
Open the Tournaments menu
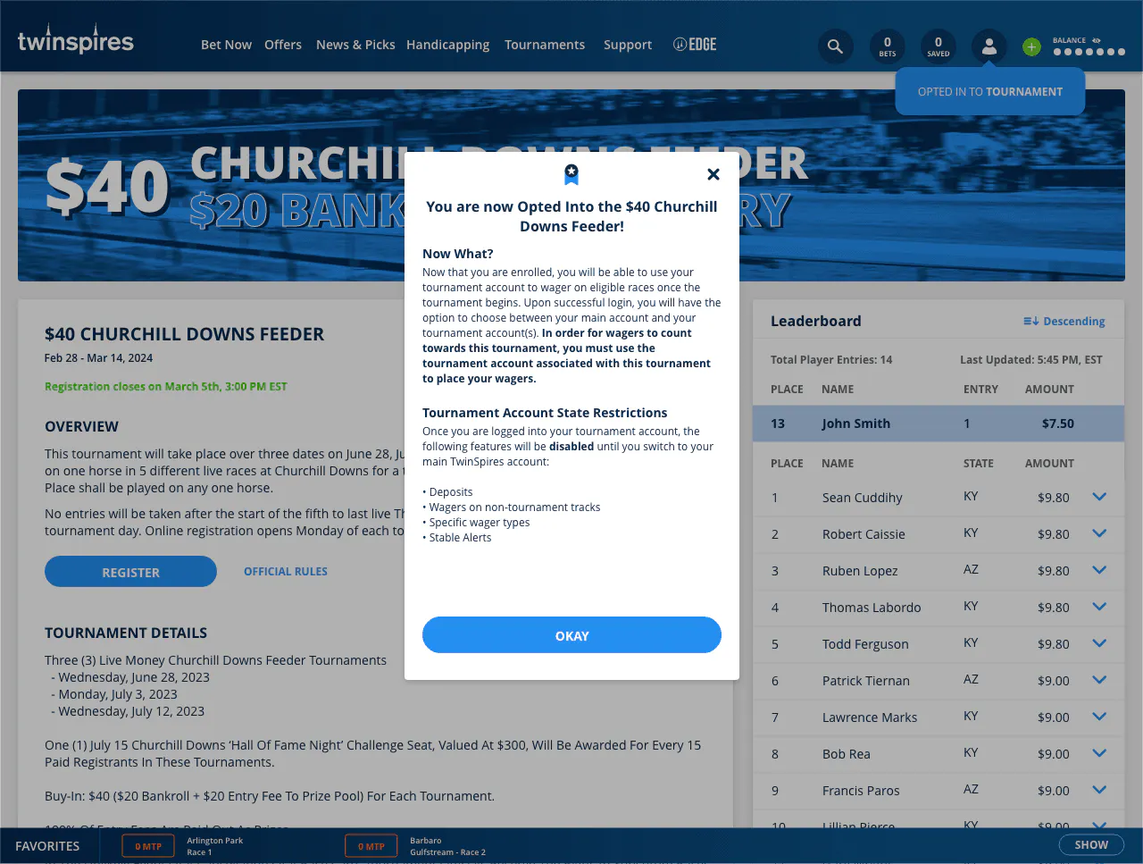pyautogui.click(x=545, y=45)
